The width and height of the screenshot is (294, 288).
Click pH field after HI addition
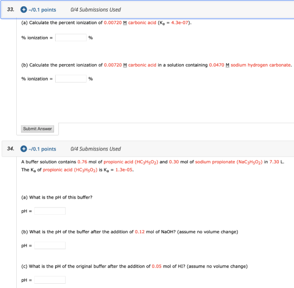[50, 280]
